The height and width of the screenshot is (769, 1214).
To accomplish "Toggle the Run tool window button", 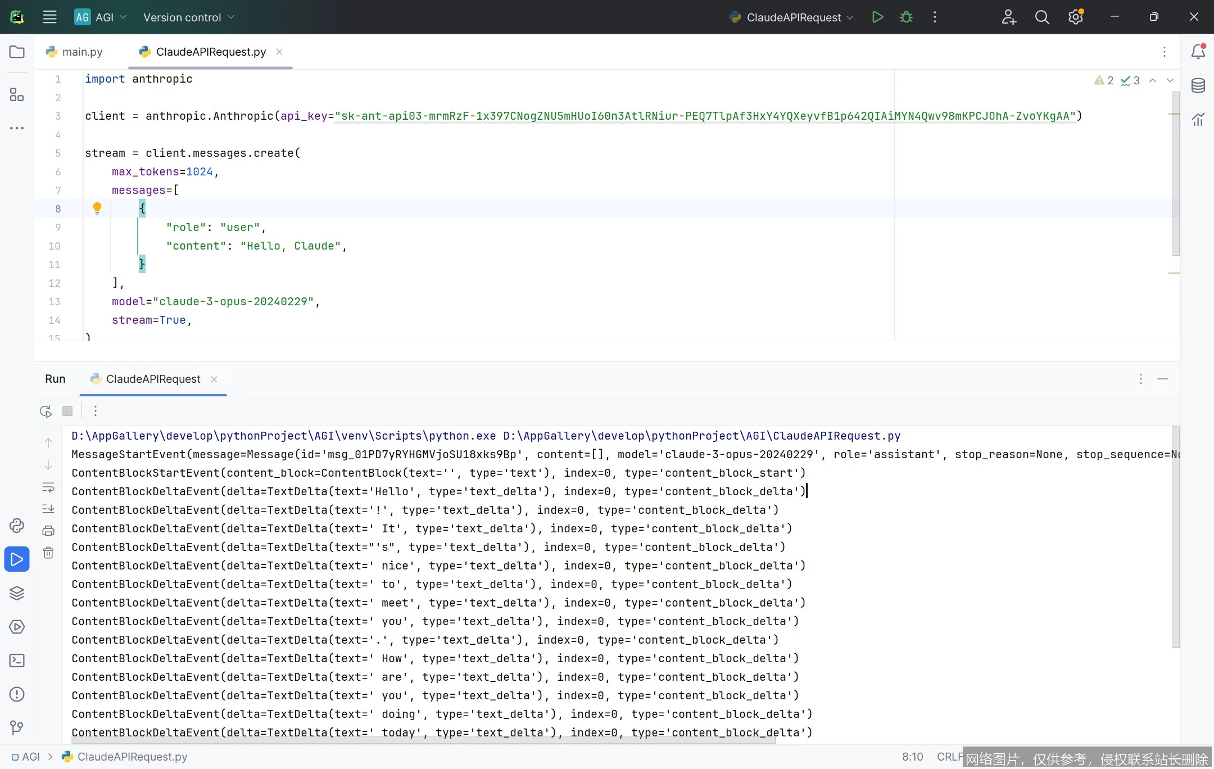I will tap(17, 559).
